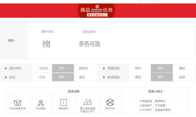Click the 洗涤小贴士 header
Screen dimensions: 196x117
point(155,92)
